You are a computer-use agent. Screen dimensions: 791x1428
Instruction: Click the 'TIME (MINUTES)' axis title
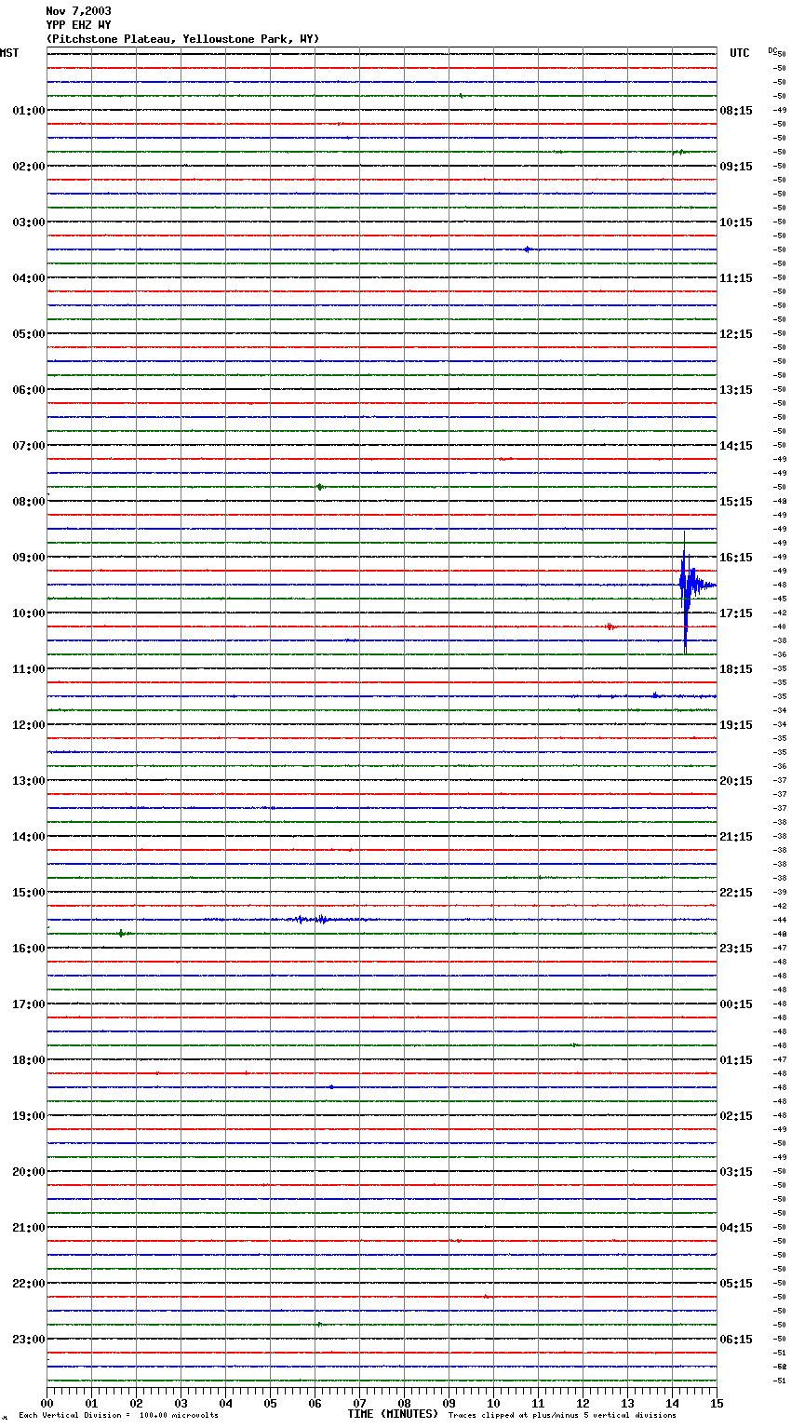(x=393, y=1414)
